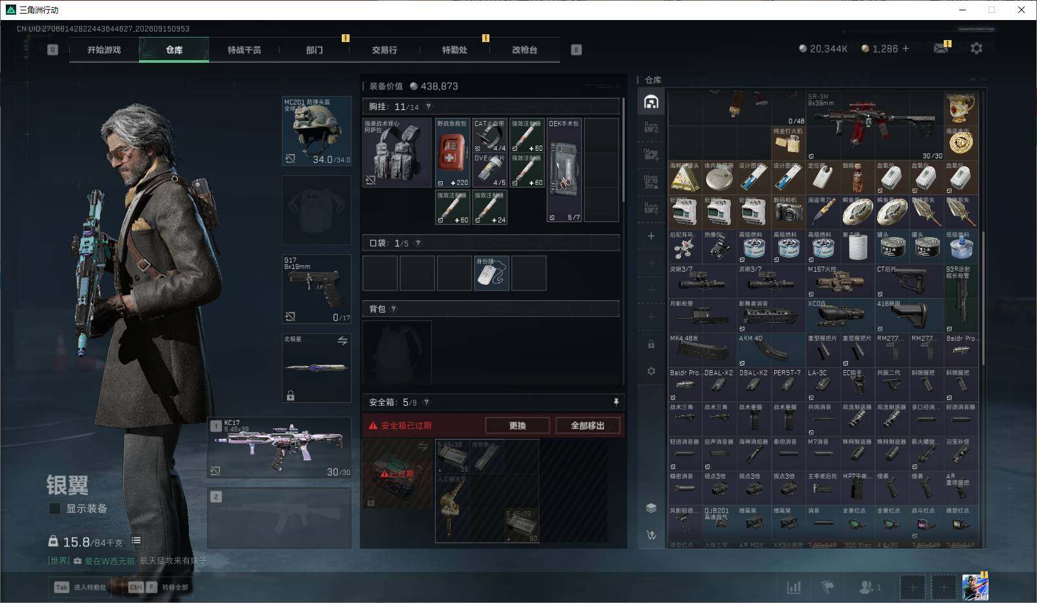
Task: Click the 北极星 knife swap icon
Action: [342, 341]
